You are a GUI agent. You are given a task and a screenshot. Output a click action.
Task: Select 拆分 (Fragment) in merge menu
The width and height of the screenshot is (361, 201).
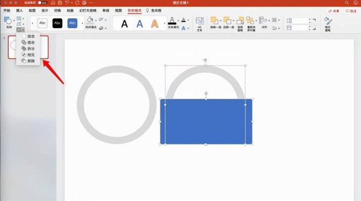pyautogui.click(x=28, y=49)
